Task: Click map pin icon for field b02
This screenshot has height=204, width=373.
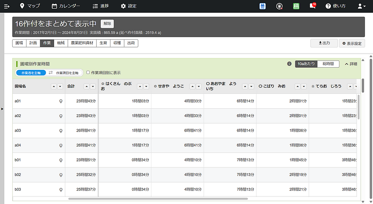Action: tap(61, 175)
